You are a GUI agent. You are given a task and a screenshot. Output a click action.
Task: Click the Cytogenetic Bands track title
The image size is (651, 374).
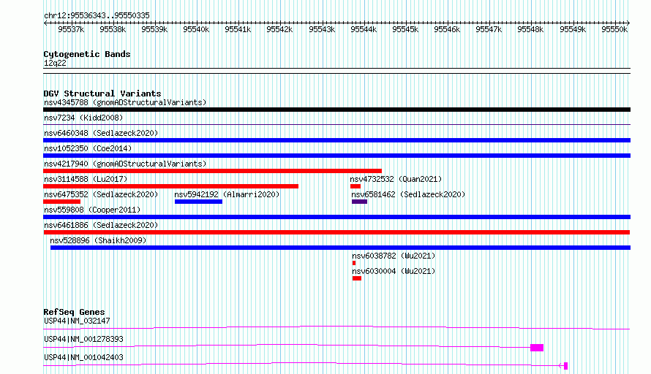[87, 54]
